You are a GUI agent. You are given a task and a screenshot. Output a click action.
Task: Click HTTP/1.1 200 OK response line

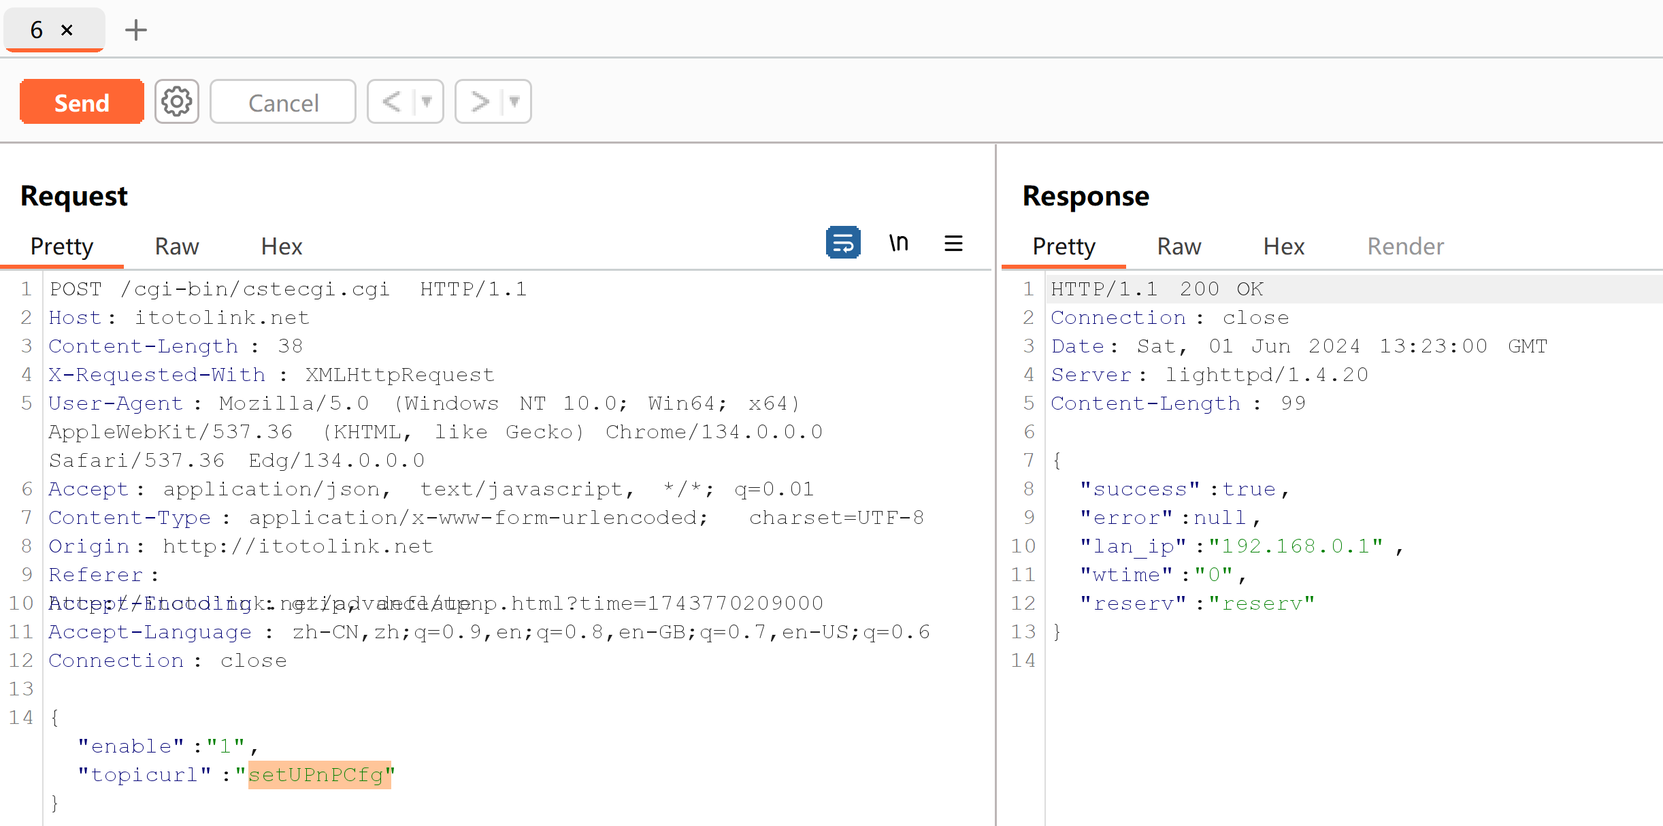pos(1157,289)
